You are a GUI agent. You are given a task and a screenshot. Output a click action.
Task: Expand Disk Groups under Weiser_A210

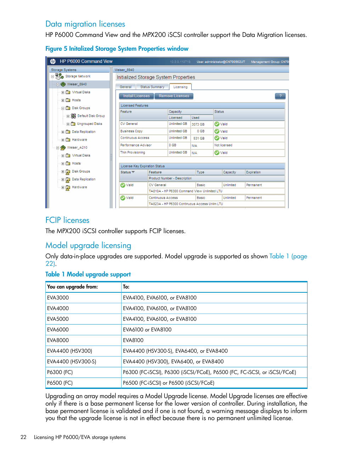click(63, 172)
